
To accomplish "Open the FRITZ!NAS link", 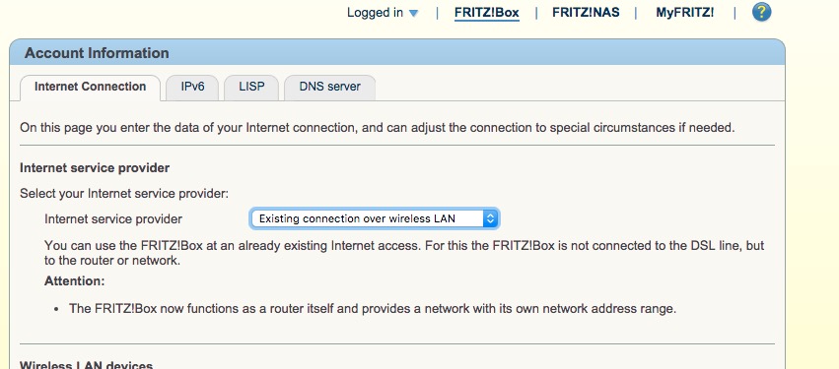I will coord(586,12).
